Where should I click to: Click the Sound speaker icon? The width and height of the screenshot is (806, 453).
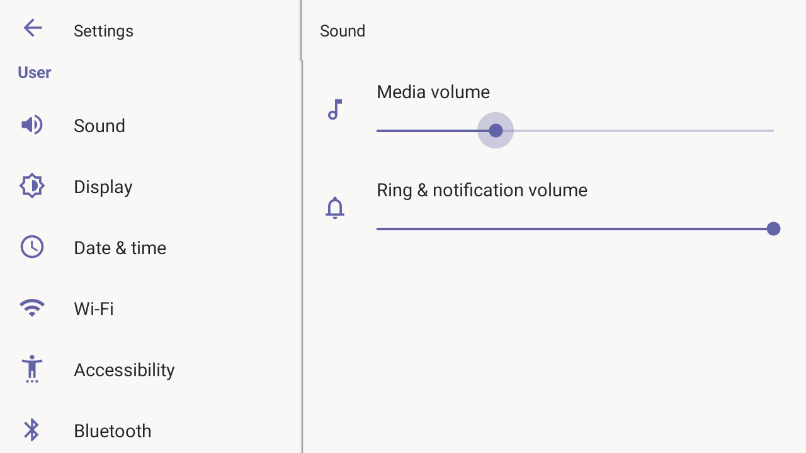(x=31, y=125)
